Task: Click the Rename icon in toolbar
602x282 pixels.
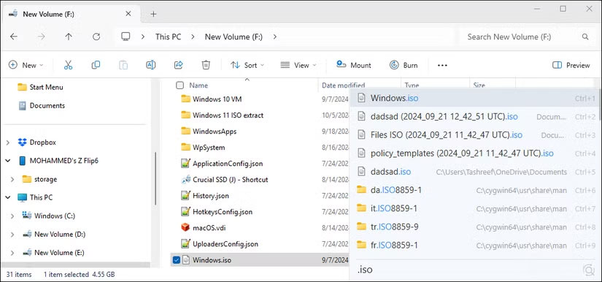Action: click(x=151, y=65)
